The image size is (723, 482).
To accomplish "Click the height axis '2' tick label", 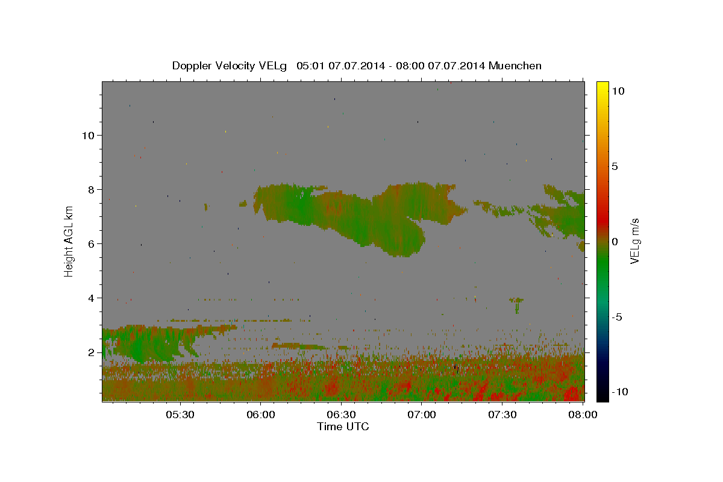I will (91, 352).
